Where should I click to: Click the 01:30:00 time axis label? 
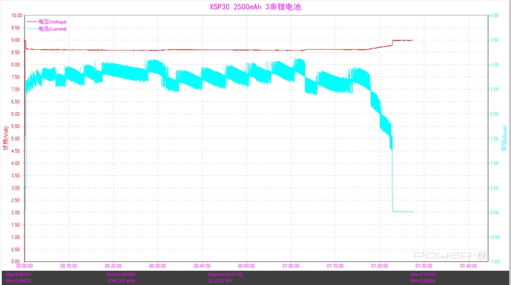pyautogui.click(x=424, y=266)
